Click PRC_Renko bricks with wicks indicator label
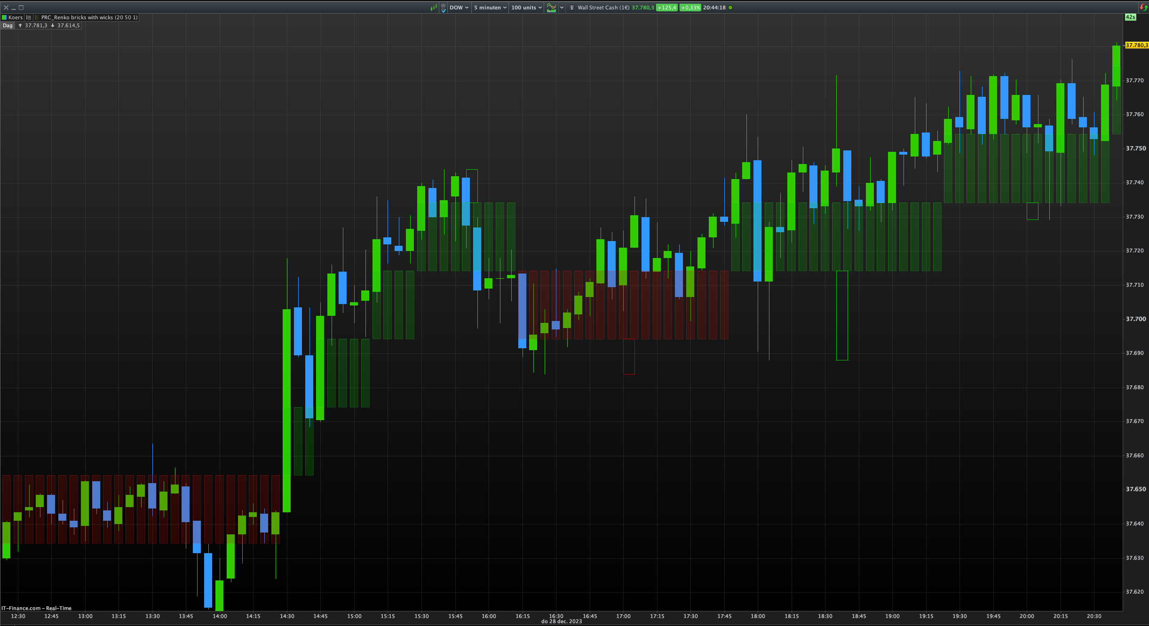The image size is (1149, 626). [89, 17]
